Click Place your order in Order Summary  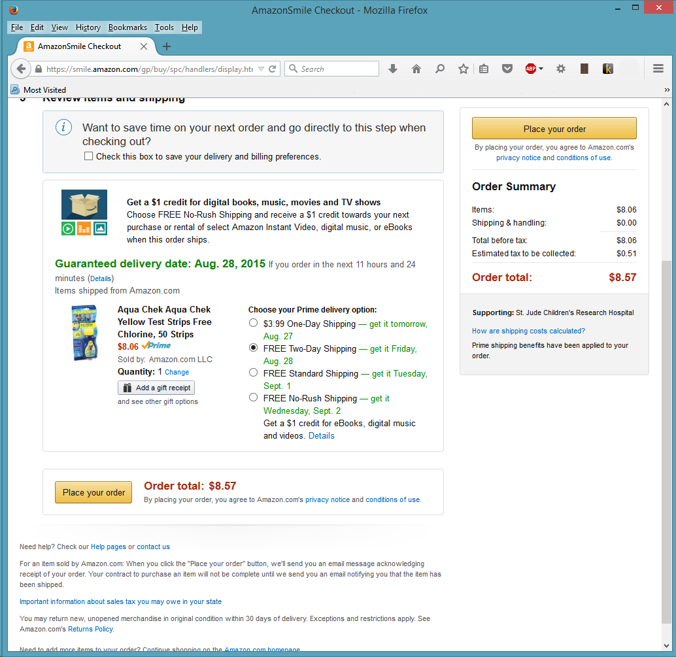[x=554, y=129]
